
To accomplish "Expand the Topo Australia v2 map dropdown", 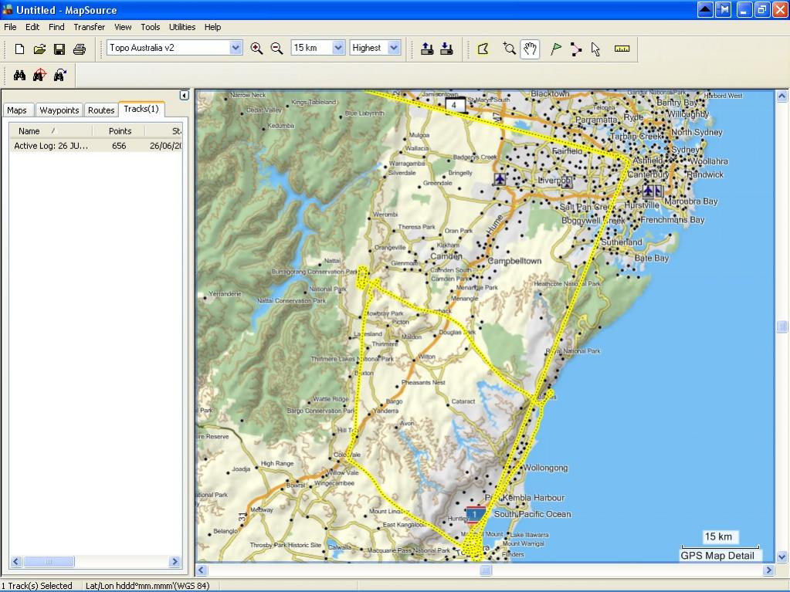I will 236,48.
